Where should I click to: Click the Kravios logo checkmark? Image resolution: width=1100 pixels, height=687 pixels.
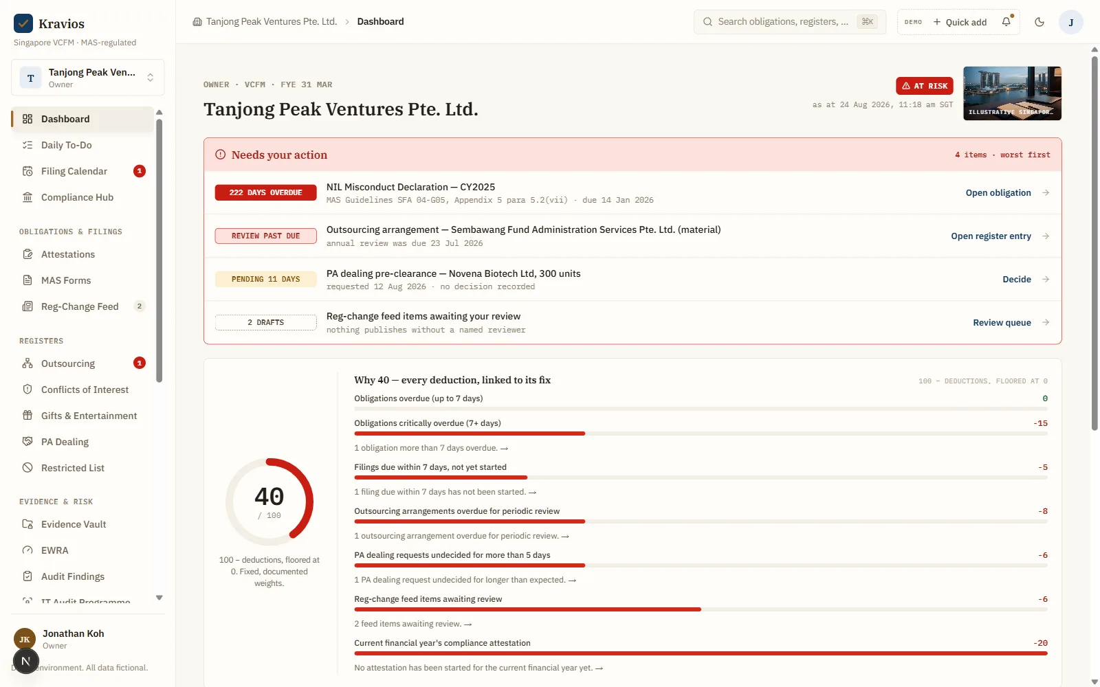click(23, 23)
